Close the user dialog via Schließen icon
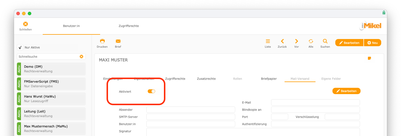 [x=26, y=24]
